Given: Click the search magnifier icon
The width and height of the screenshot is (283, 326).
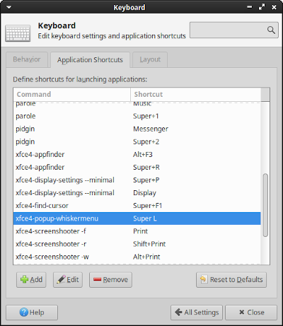Looking at the screenshot, I should point(271,30).
